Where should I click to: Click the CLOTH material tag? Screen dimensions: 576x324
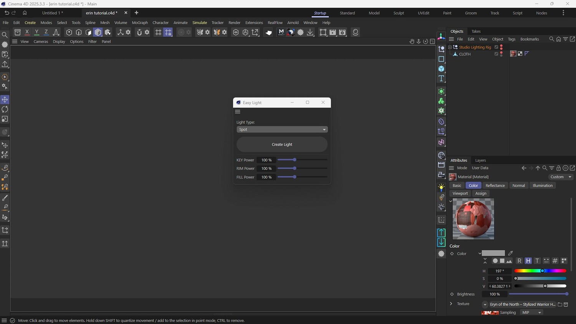click(513, 54)
